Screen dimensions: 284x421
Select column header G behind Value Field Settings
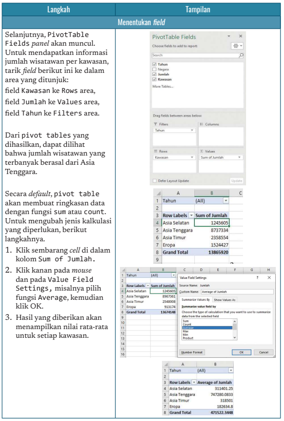[252, 270]
